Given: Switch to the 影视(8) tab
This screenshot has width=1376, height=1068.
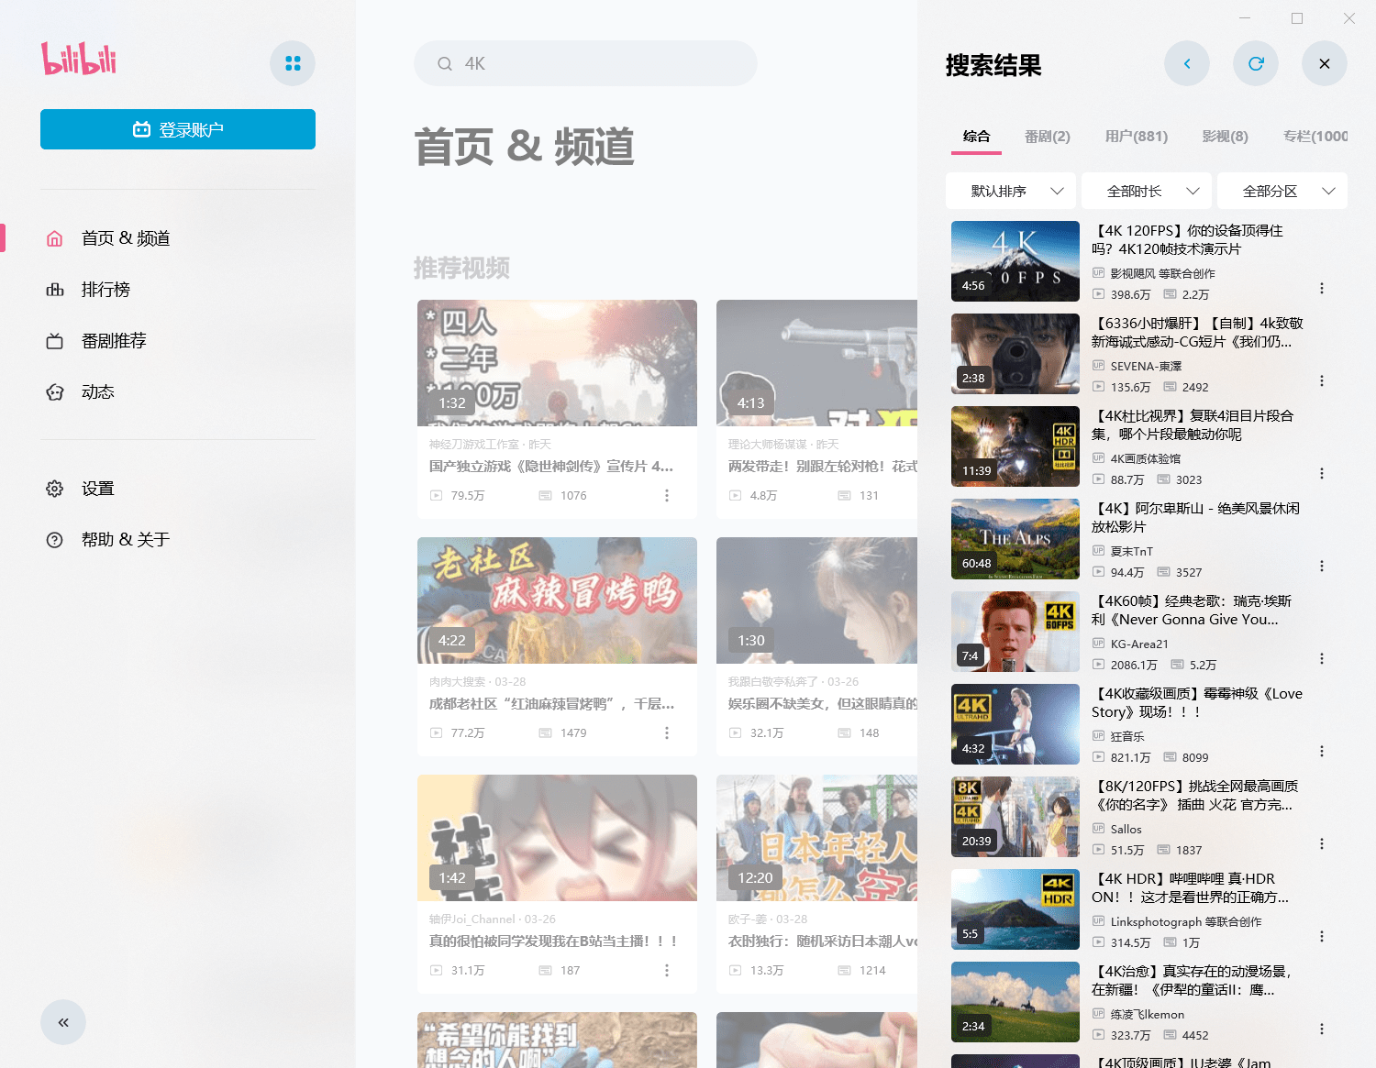Looking at the screenshot, I should (x=1226, y=137).
